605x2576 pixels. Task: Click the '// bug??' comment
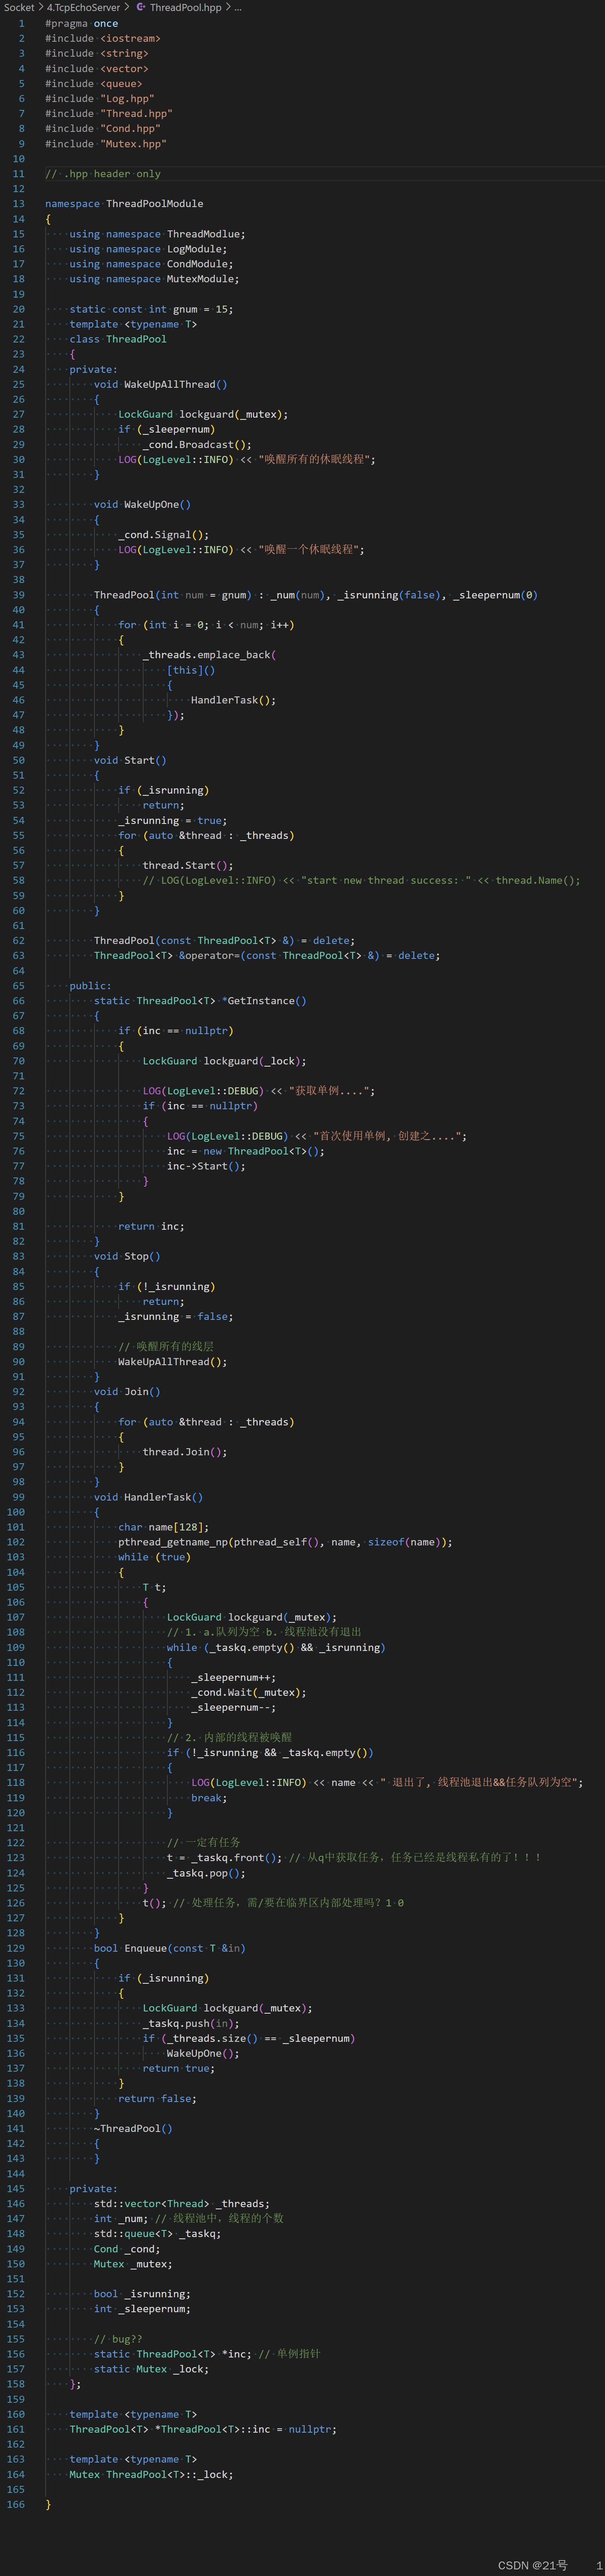tap(118, 2339)
